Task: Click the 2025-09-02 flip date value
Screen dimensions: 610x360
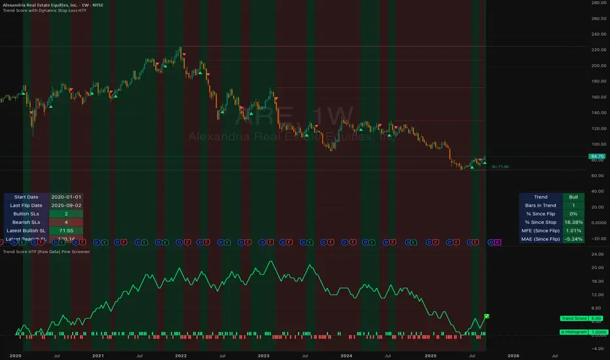Action: pyautogui.click(x=66, y=206)
